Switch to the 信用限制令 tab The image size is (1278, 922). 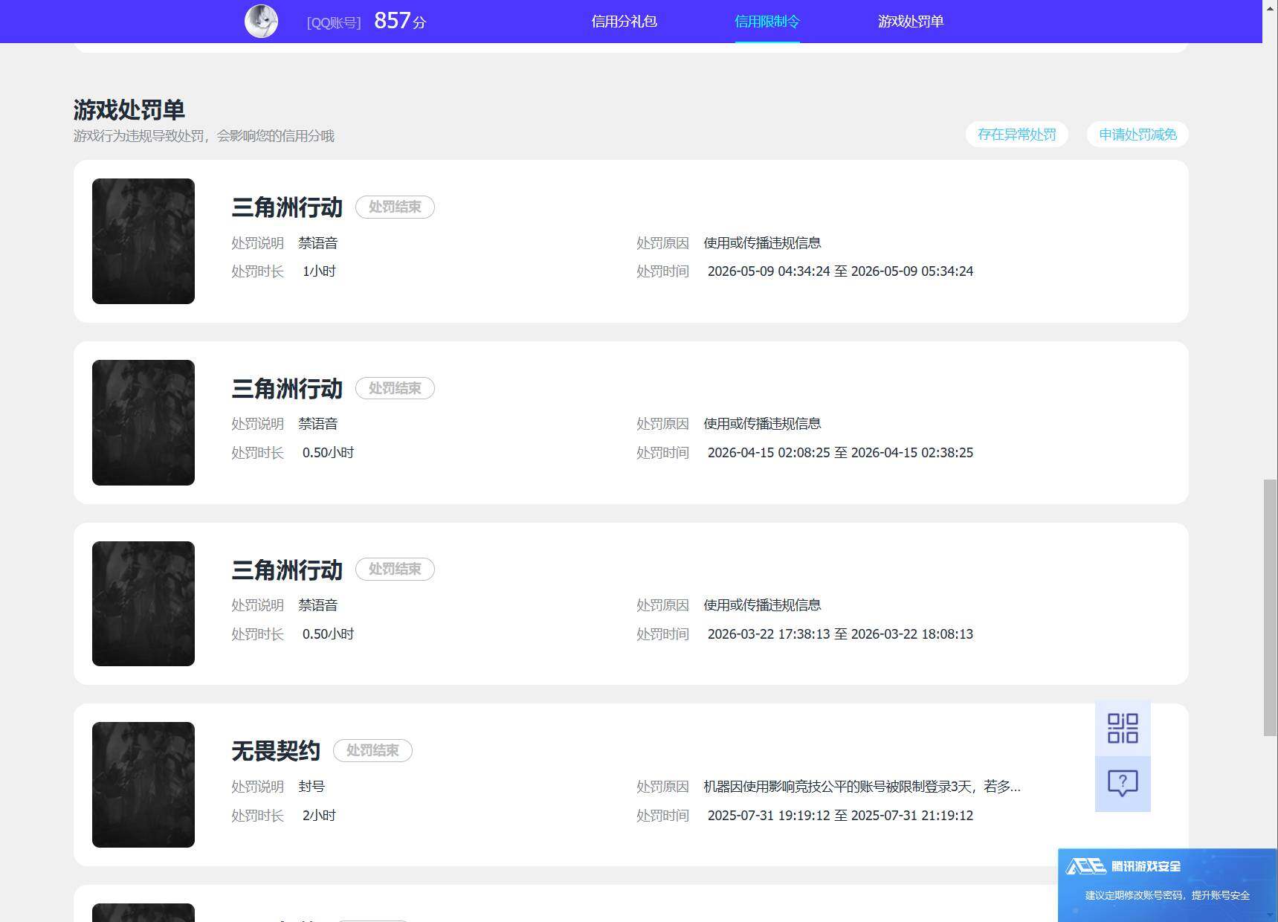click(x=767, y=22)
